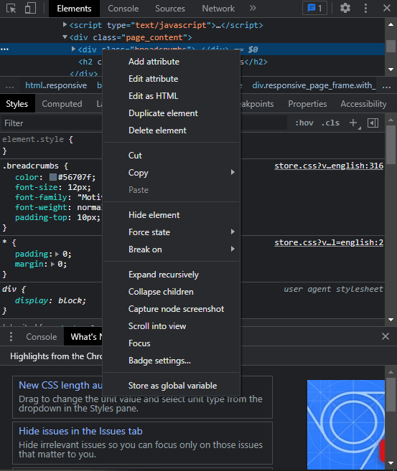This screenshot has width=397, height=471.
Task: Open store.css l=english:2 source link
Action: 329,242
